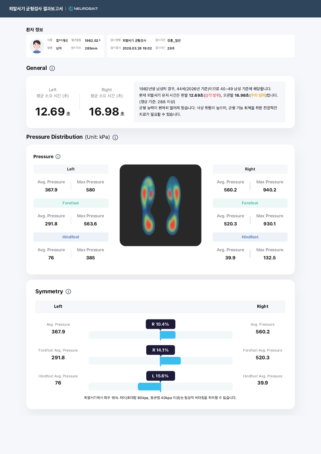
Task: Click the R 10.4% symmetry badge
Action: point(160,324)
